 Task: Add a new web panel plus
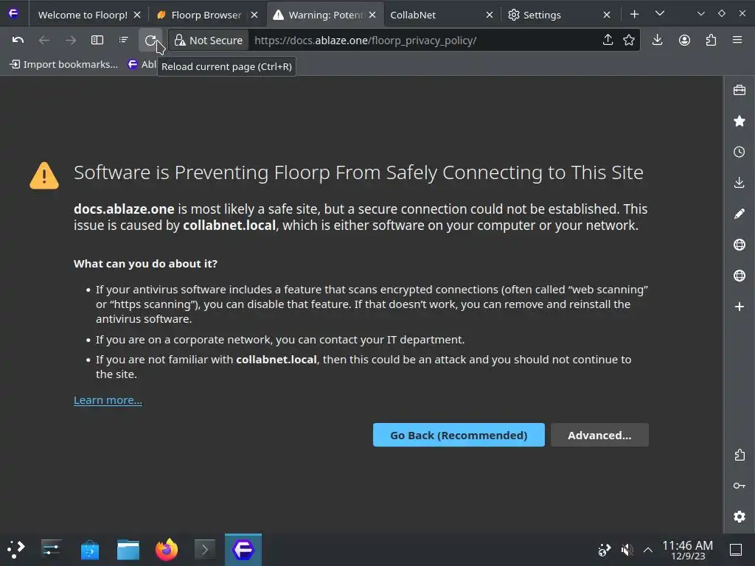tap(739, 307)
